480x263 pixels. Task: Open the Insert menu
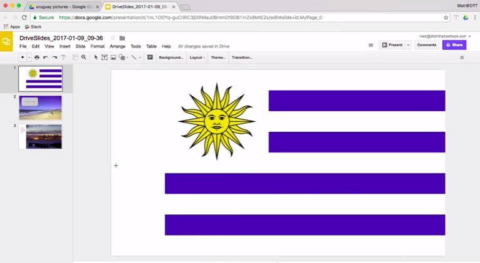coord(65,46)
